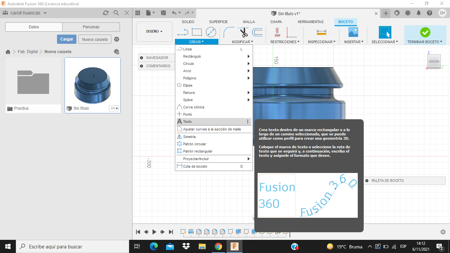Collapse the CREAR dropdown header
This screenshot has width=450, height=253.
196,42
